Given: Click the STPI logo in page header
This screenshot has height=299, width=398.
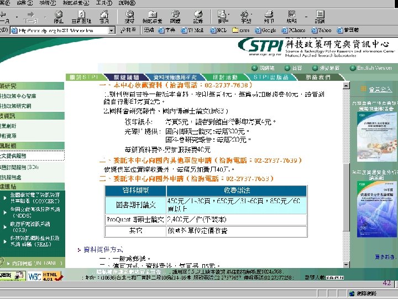Looking at the screenshot, I should pos(260,47).
